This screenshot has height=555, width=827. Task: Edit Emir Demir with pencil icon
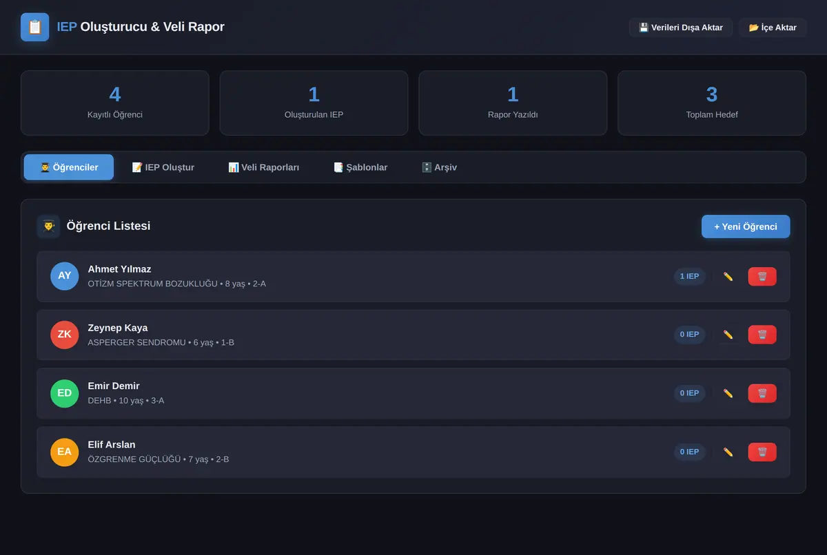pos(728,393)
